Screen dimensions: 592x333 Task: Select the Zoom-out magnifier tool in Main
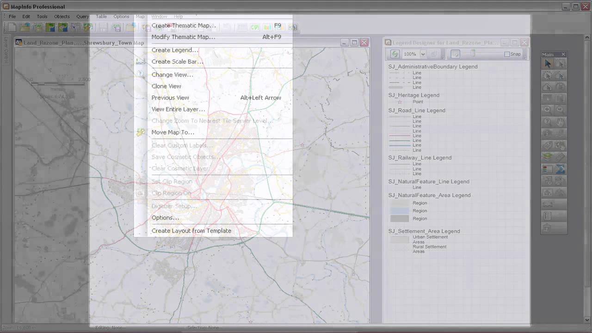pos(560,110)
